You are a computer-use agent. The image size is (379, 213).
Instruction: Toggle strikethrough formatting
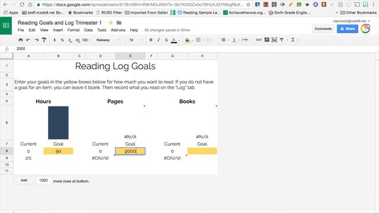click(166, 40)
